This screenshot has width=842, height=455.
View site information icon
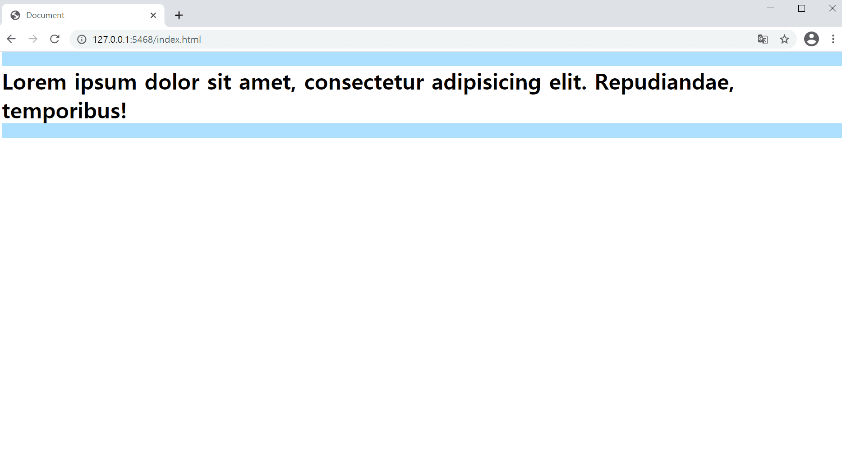click(x=82, y=40)
